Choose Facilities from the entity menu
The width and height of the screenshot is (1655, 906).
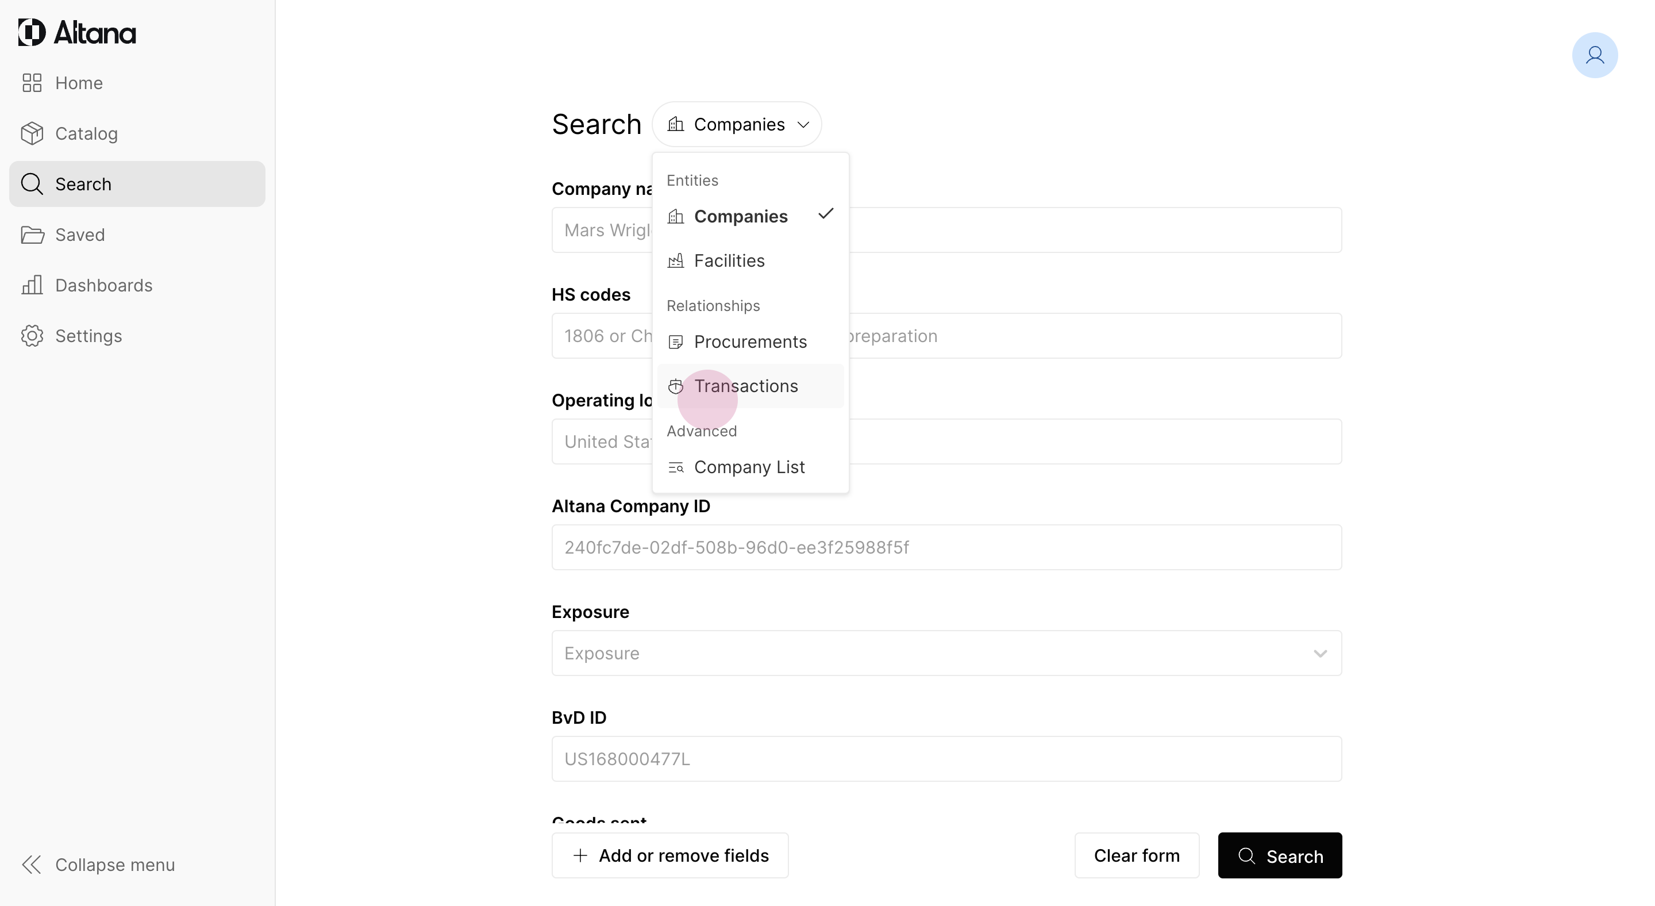[x=729, y=261]
